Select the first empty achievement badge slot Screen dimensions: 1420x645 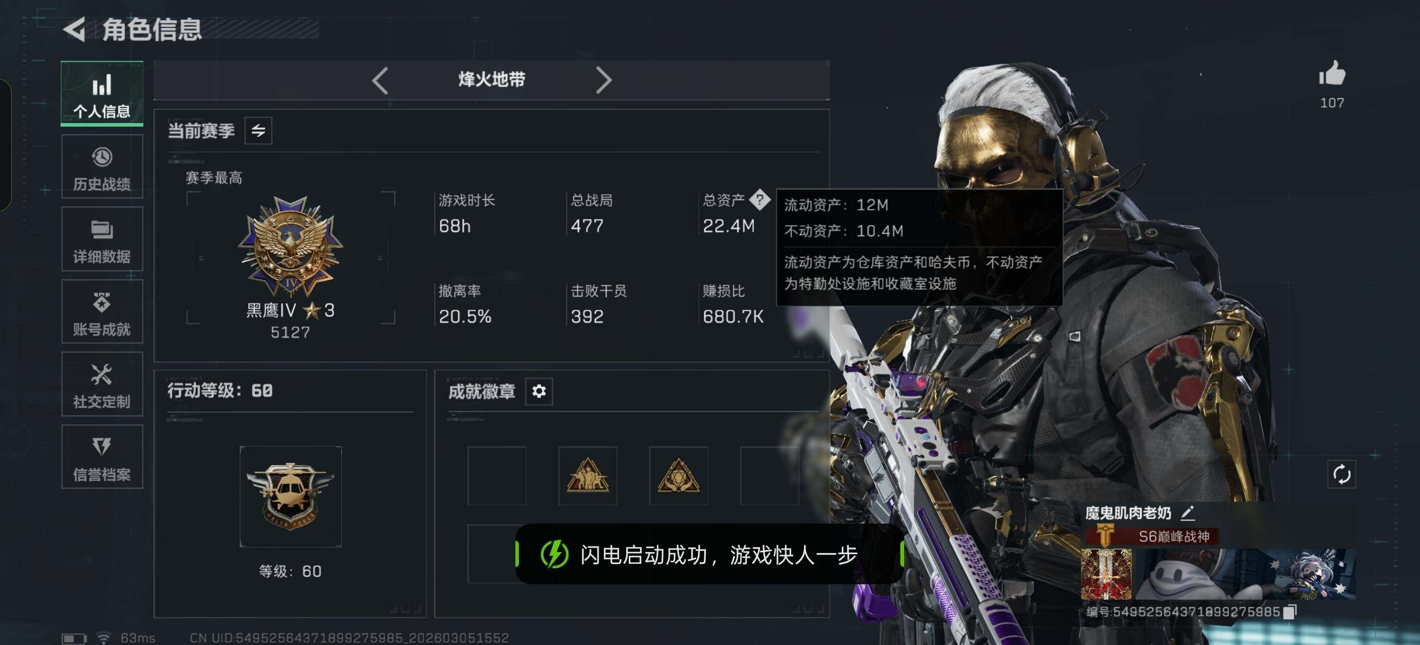(x=496, y=476)
